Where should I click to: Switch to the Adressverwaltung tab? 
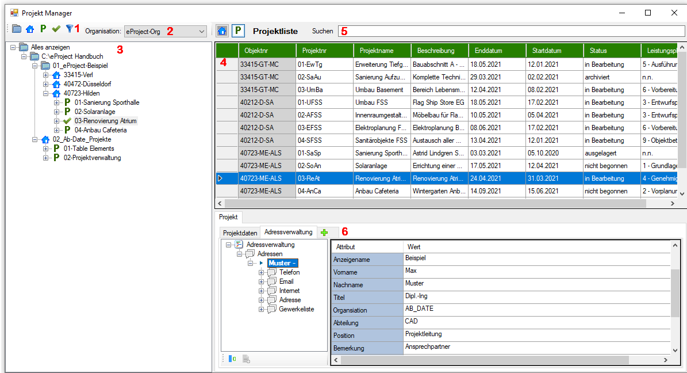coord(288,232)
